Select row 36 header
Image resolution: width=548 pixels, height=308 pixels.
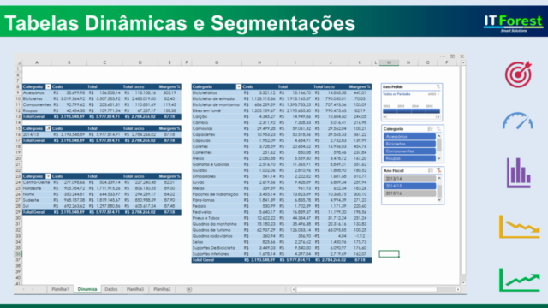tap(18, 254)
